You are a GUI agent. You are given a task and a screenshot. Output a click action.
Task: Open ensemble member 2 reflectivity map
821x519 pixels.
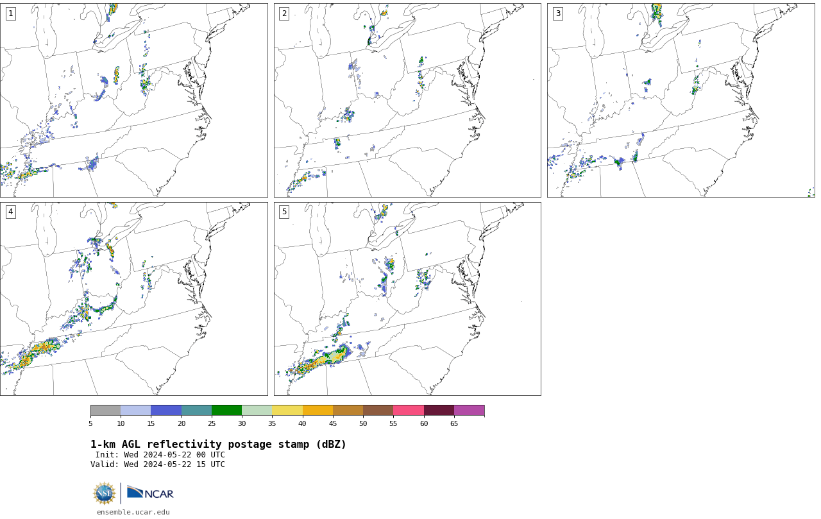pyautogui.click(x=407, y=100)
